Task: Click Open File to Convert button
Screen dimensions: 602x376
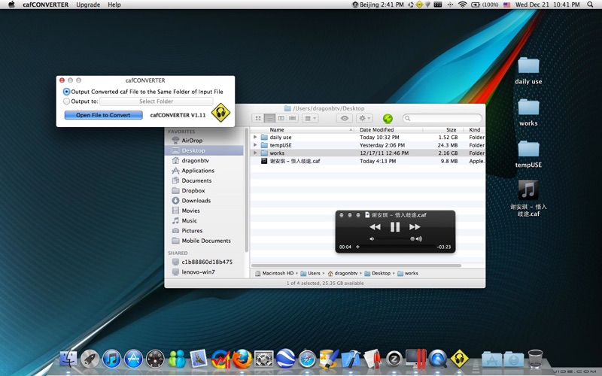Action: 103,115
